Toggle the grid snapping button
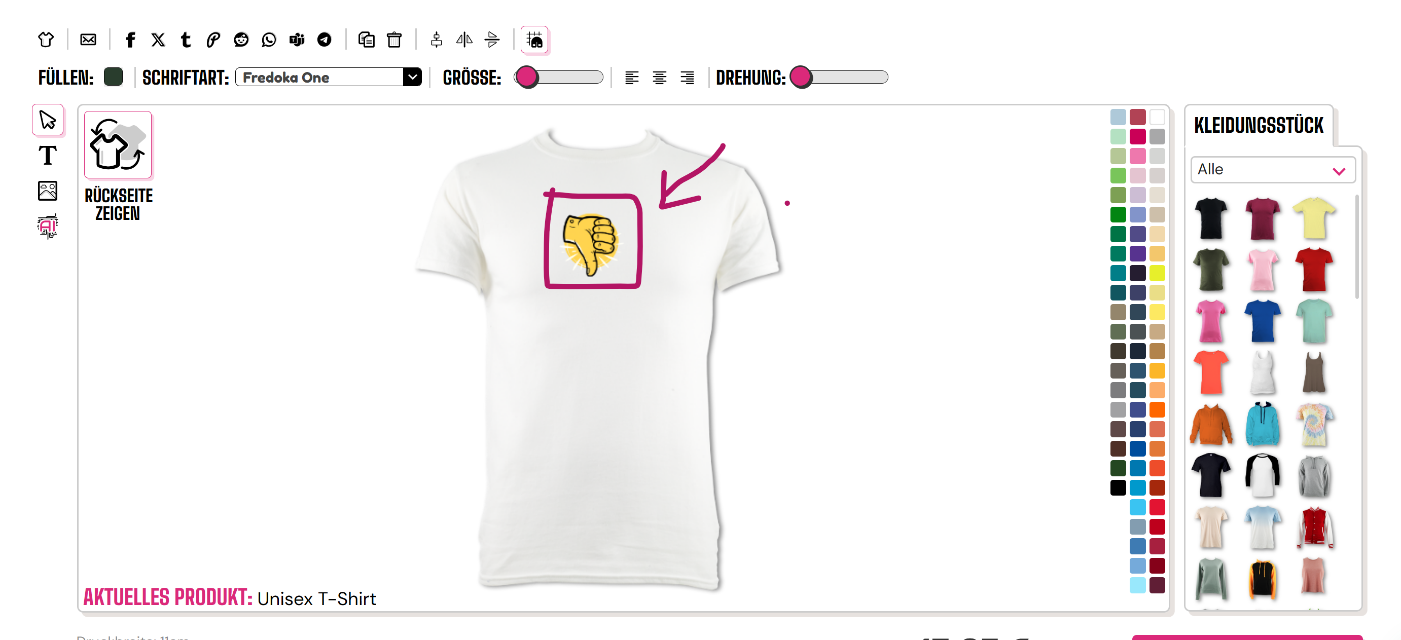The height and width of the screenshot is (640, 1401). [x=534, y=40]
